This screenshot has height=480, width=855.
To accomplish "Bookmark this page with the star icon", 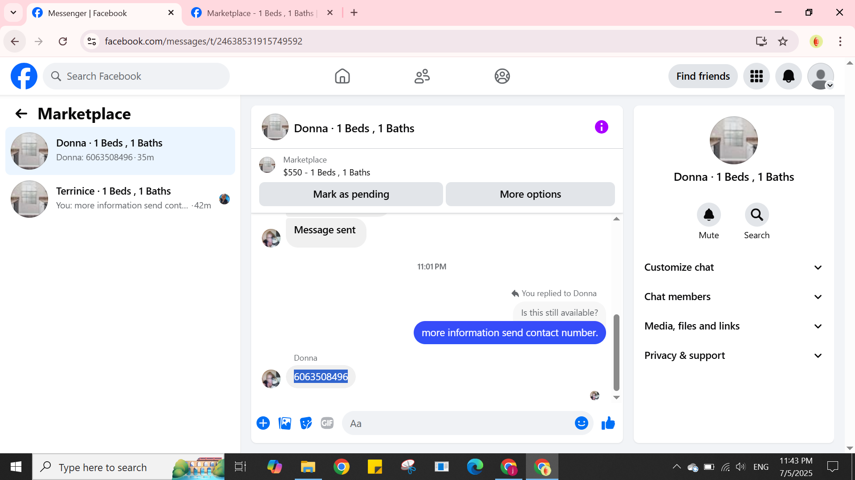I will (x=782, y=41).
